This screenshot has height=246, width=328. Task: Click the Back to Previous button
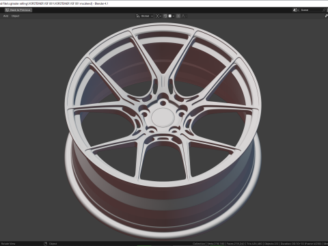(18, 10)
